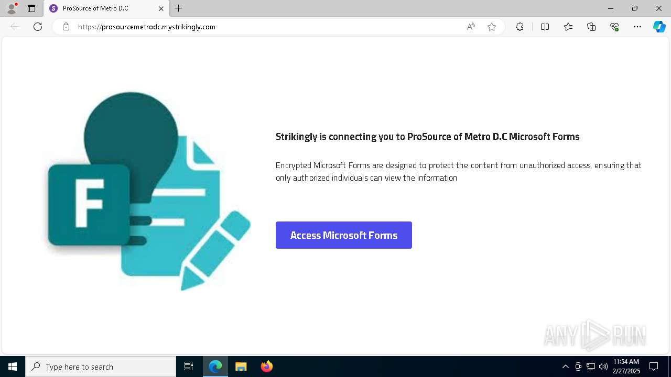Open the Favorites list icon
Screen dimensions: 671x377
568,27
